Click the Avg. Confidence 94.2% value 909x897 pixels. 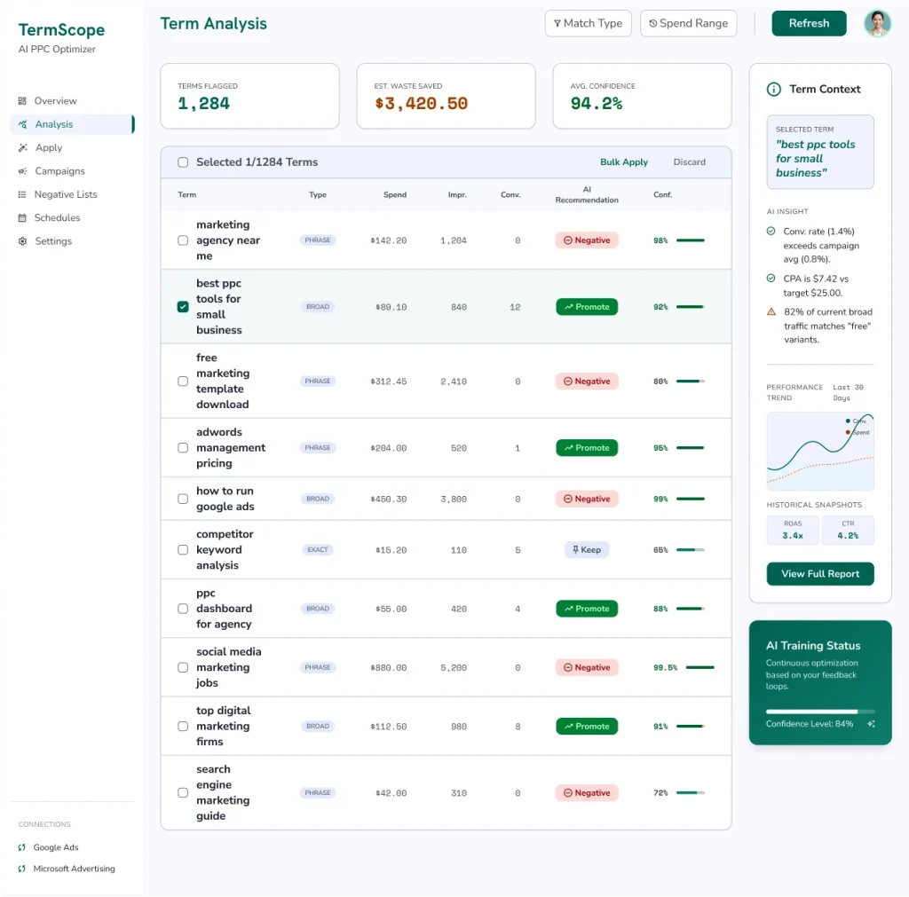596,104
